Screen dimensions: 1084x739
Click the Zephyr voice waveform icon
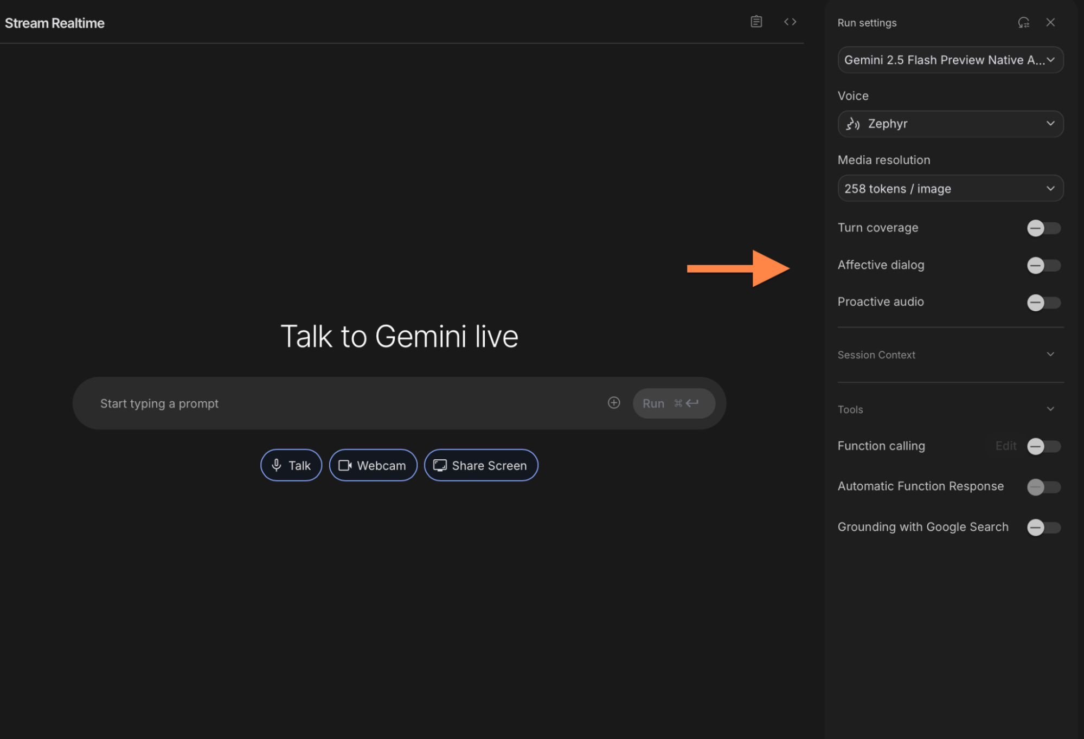coord(853,124)
